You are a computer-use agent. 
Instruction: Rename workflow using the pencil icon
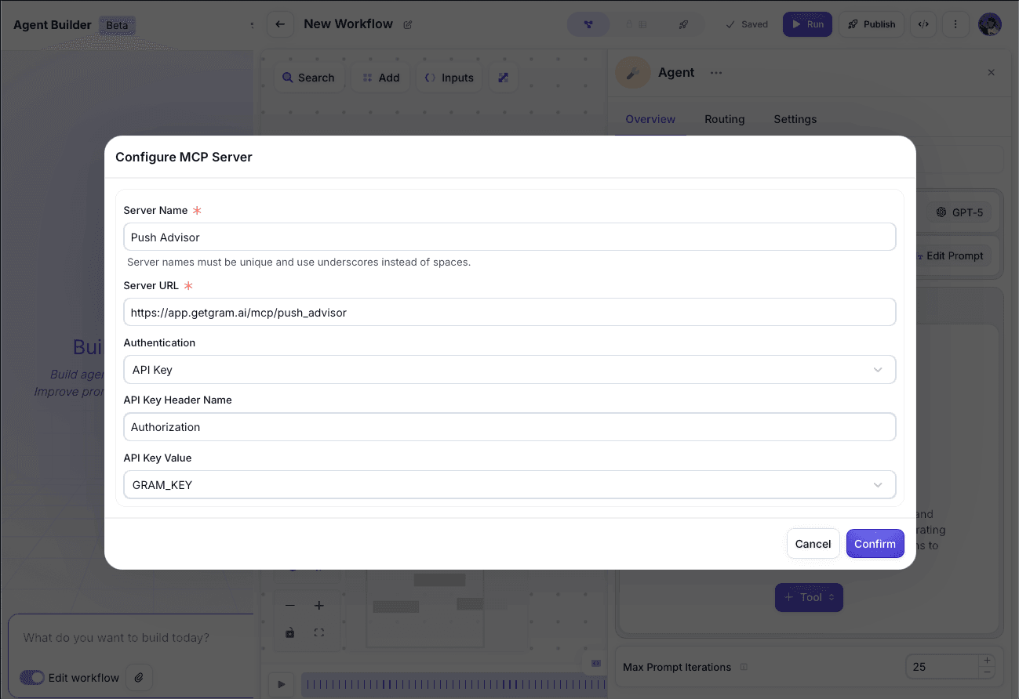coord(408,24)
